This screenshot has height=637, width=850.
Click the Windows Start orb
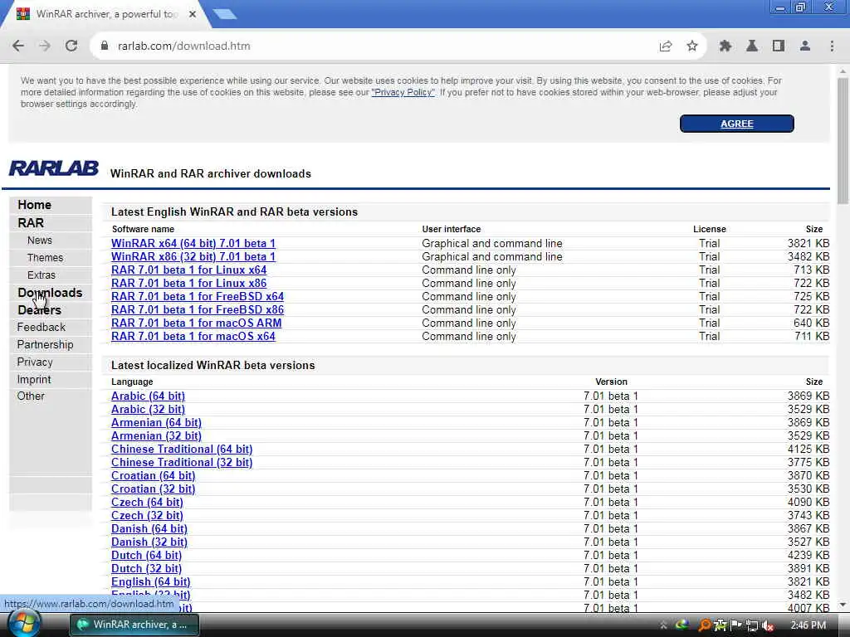pyautogui.click(x=23, y=624)
